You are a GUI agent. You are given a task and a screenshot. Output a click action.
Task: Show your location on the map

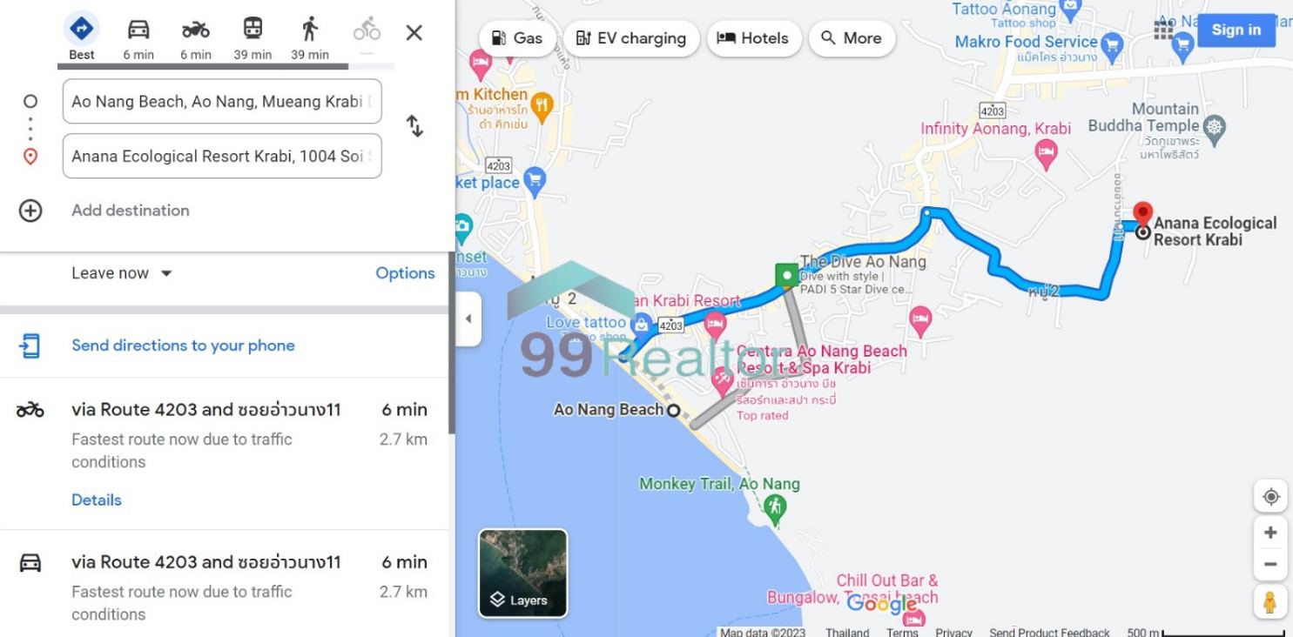pyautogui.click(x=1270, y=497)
